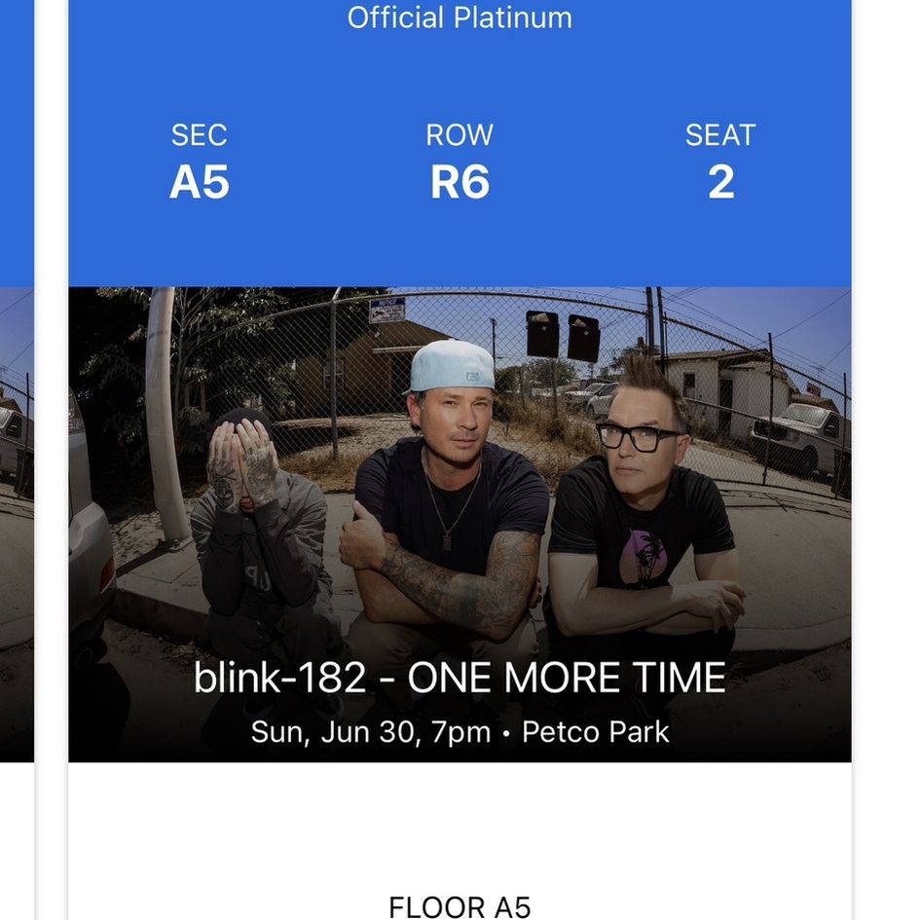Tap the white area below event image
The width and height of the screenshot is (920, 920).
[460, 828]
